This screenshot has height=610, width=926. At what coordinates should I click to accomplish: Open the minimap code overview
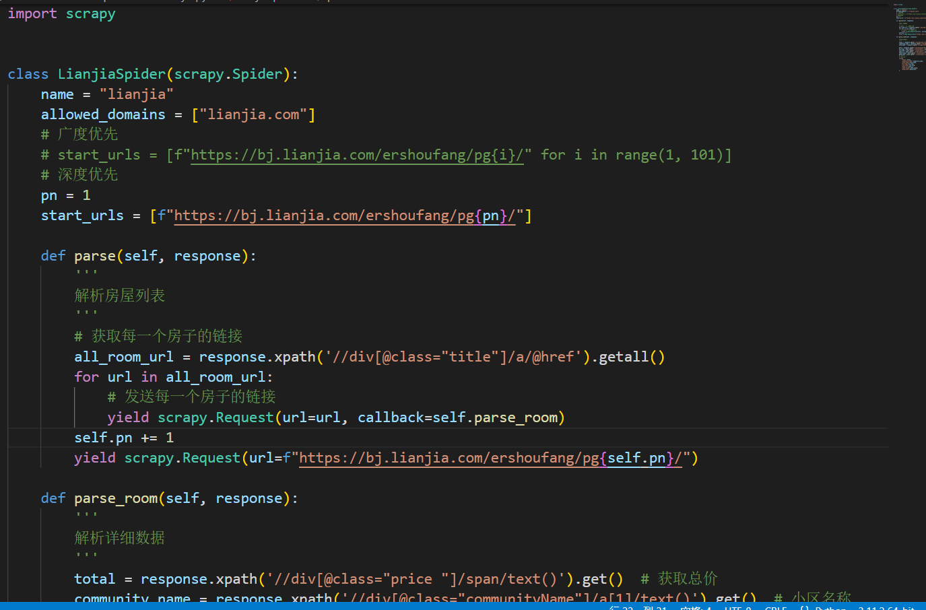[909, 37]
